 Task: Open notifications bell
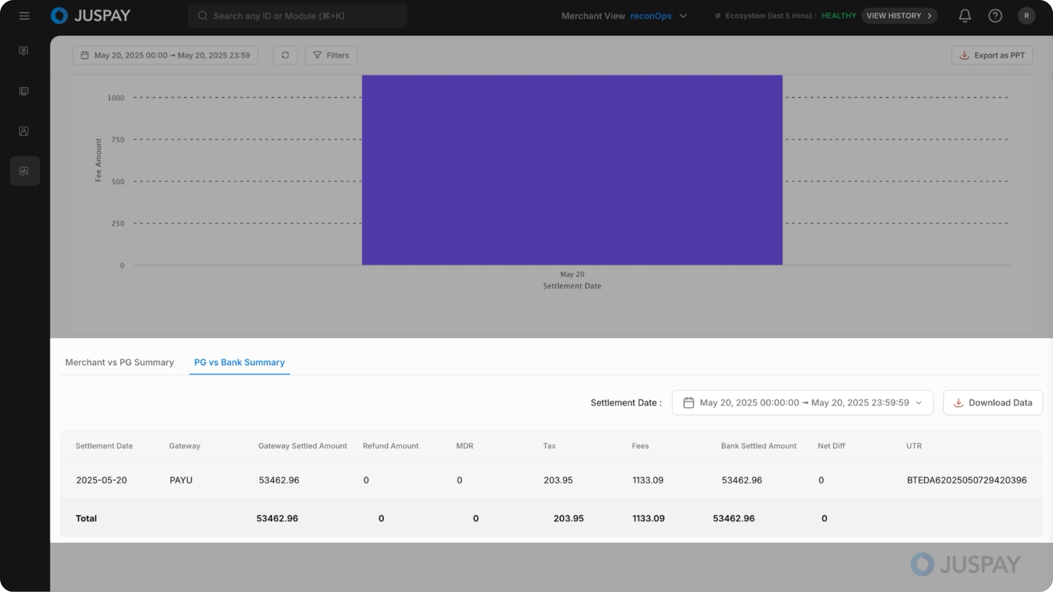(x=965, y=16)
